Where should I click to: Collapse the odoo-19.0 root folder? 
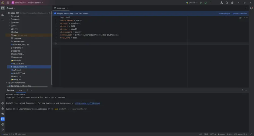7,13
